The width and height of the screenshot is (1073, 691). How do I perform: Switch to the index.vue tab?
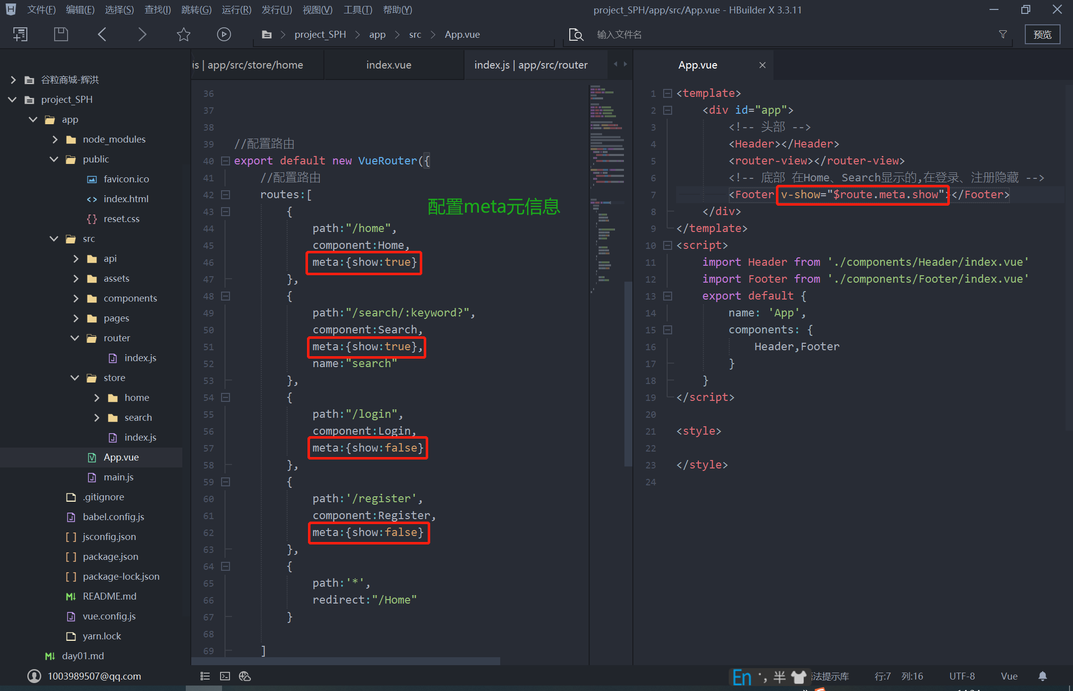[x=389, y=65]
